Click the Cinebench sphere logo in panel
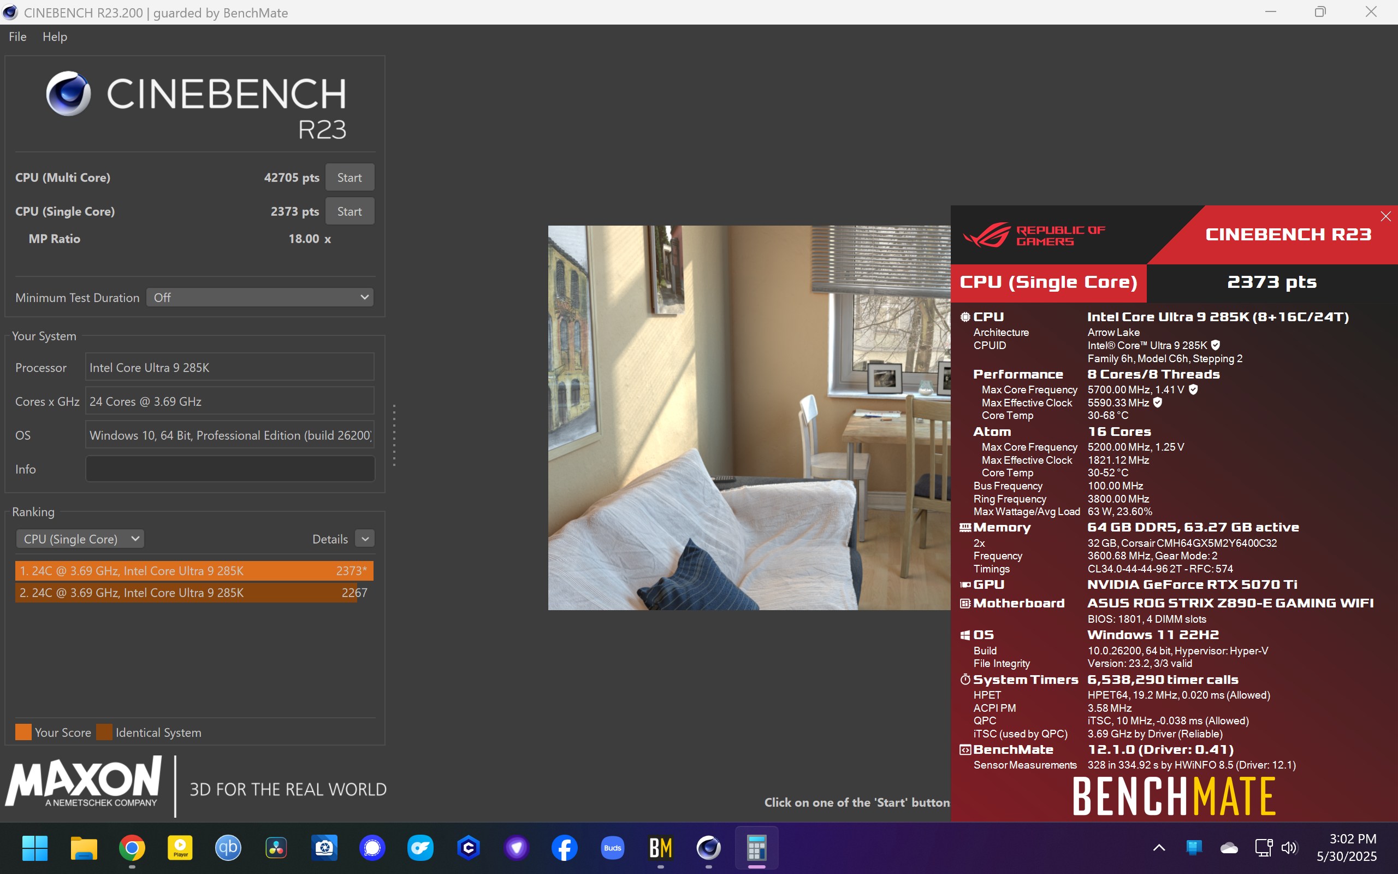This screenshot has height=874, width=1398. tap(68, 93)
